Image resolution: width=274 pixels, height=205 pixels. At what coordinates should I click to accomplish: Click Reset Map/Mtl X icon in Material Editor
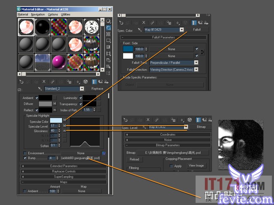point(43,81)
